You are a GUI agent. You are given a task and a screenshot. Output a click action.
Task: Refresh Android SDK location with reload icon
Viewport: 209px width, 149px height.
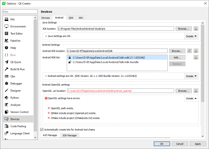point(189,51)
